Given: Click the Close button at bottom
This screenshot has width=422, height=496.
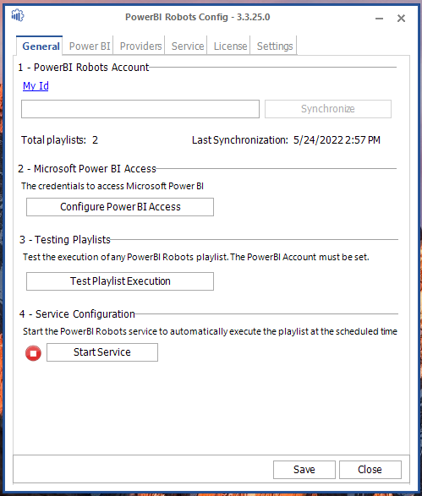Looking at the screenshot, I should [370, 470].
